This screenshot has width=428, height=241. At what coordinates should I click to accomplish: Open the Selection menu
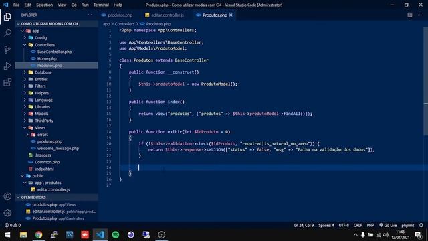(45, 5)
